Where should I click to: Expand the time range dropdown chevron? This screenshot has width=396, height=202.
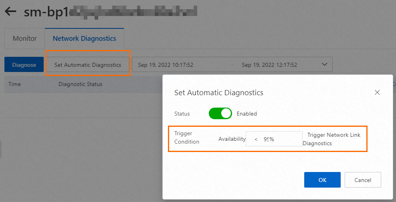point(324,64)
